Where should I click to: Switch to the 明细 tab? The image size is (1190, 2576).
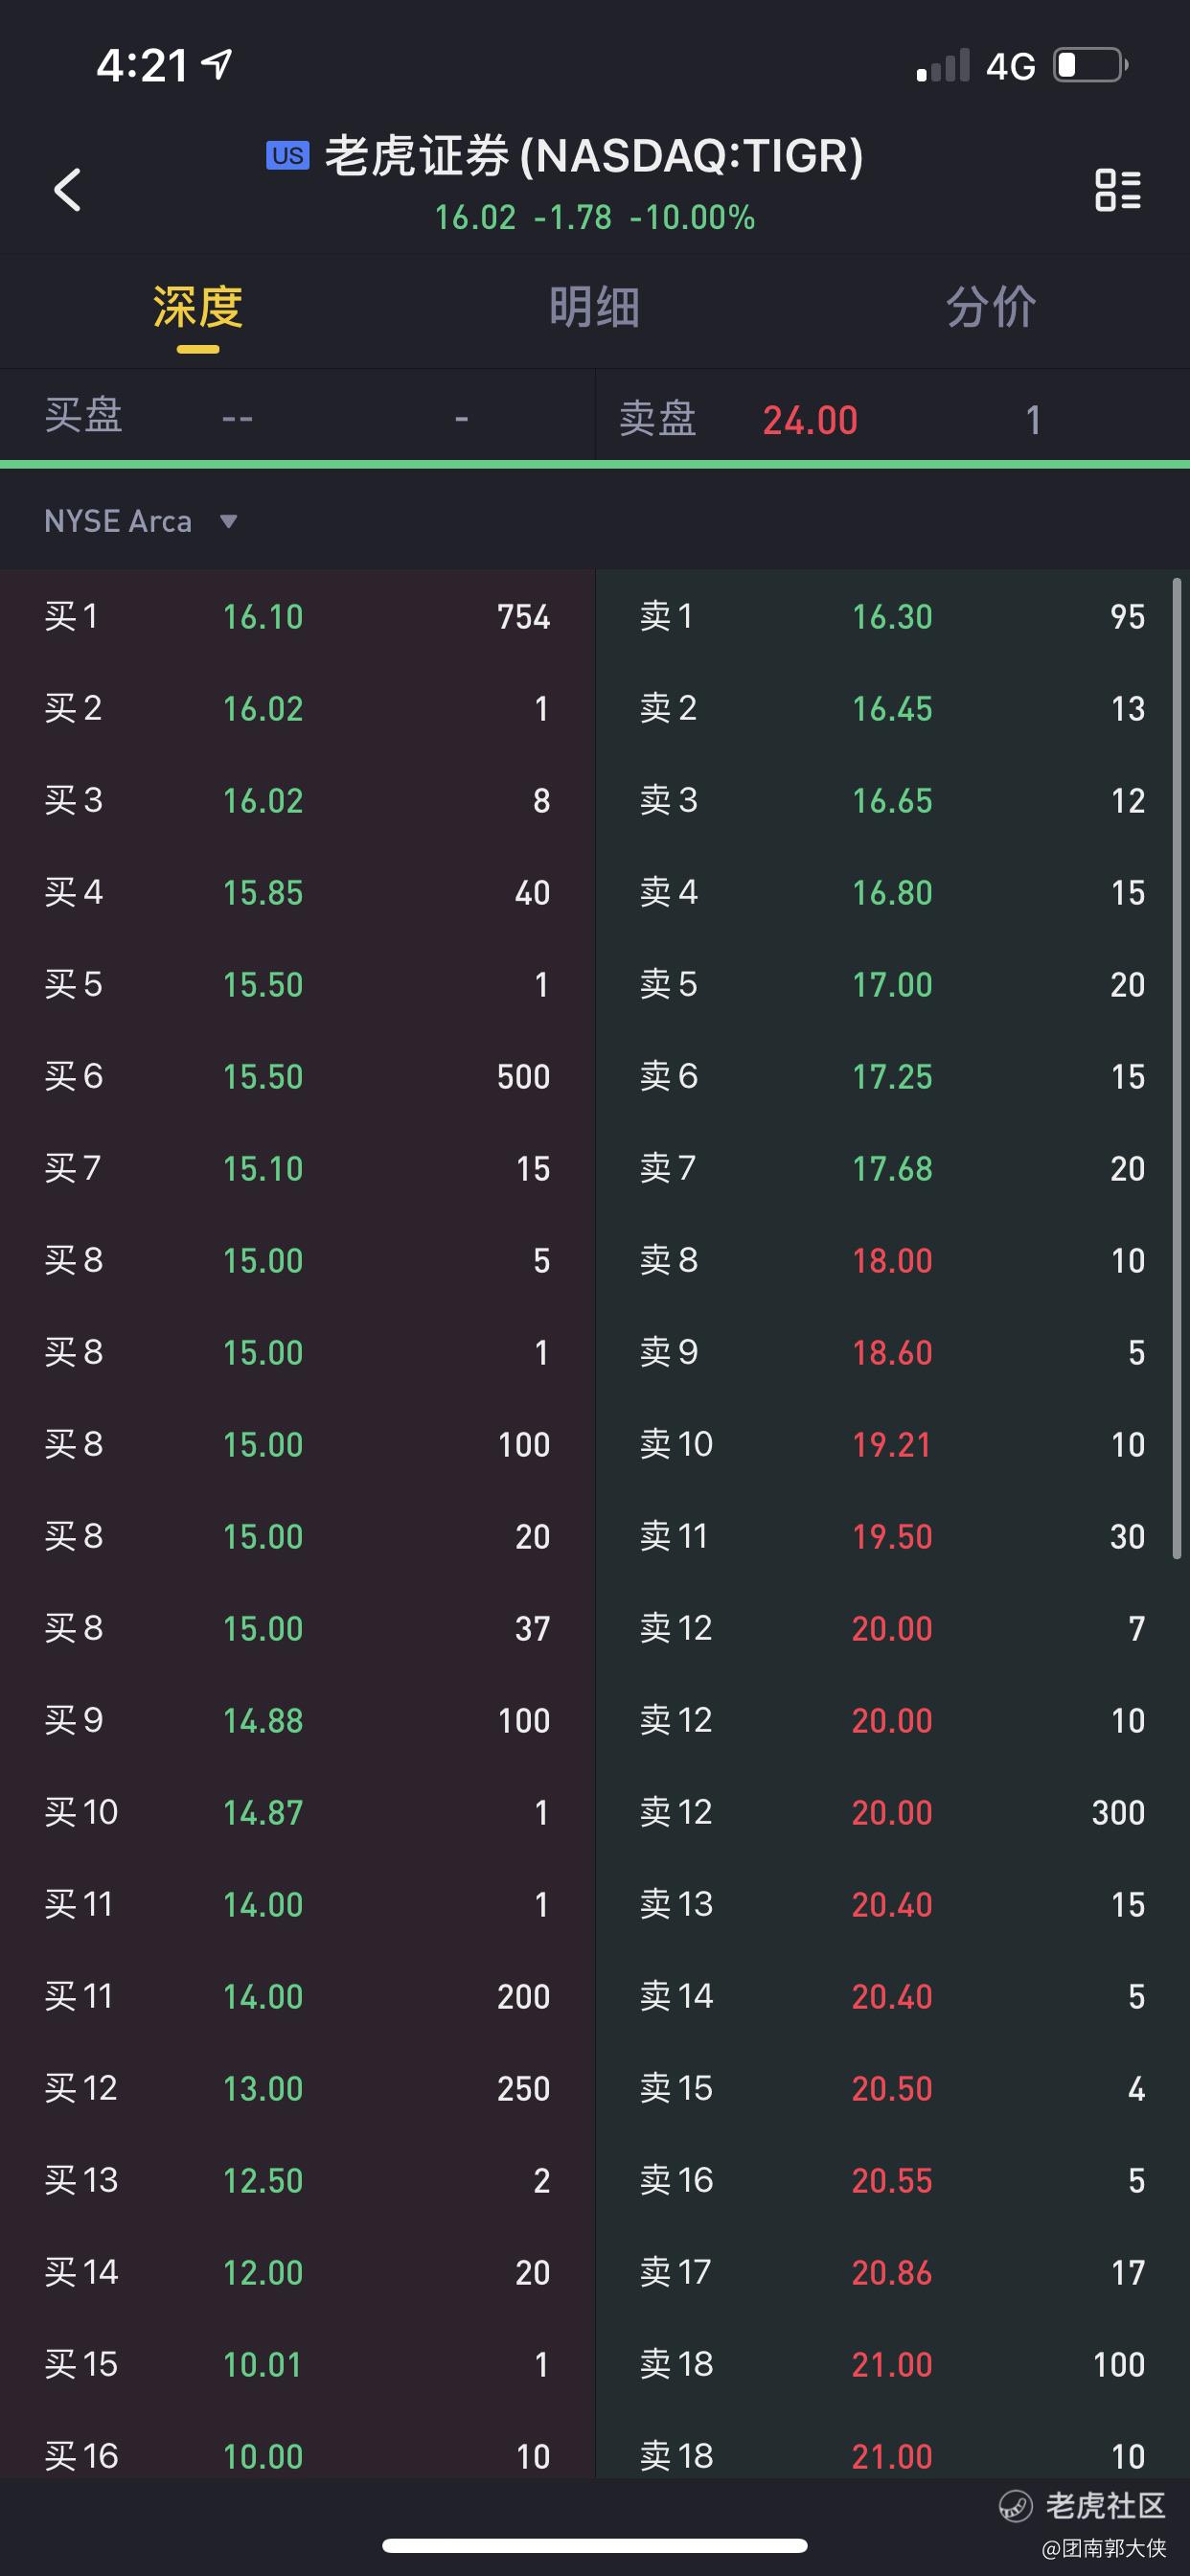click(x=594, y=307)
